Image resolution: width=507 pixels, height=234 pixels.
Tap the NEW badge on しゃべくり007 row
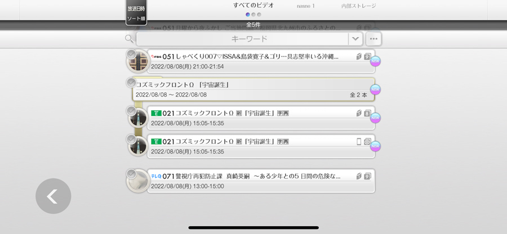coord(375,61)
